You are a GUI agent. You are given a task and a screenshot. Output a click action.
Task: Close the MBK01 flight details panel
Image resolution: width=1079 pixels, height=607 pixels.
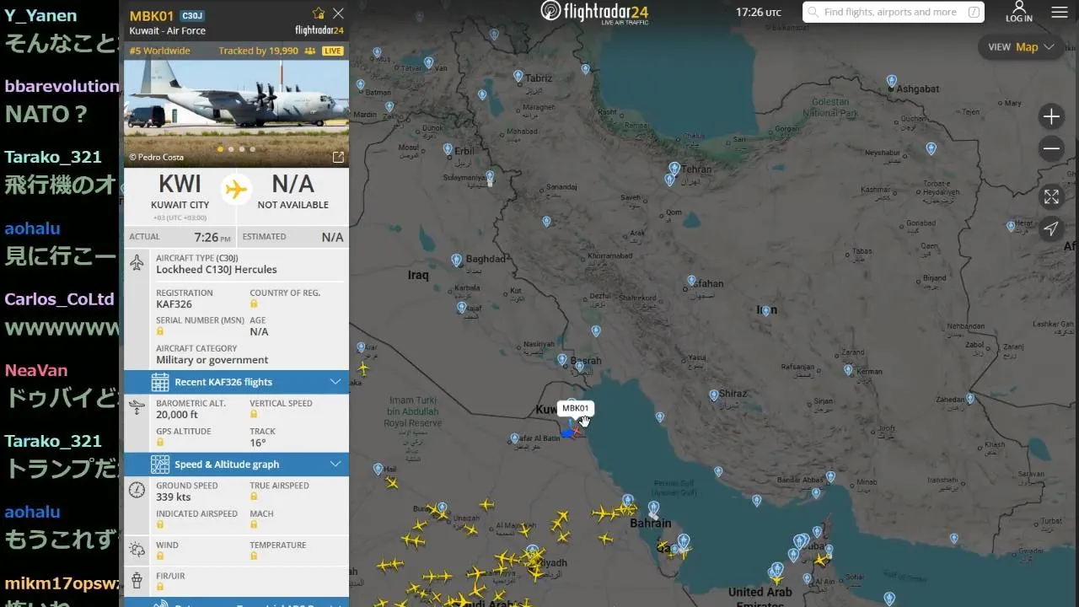pyautogui.click(x=338, y=13)
